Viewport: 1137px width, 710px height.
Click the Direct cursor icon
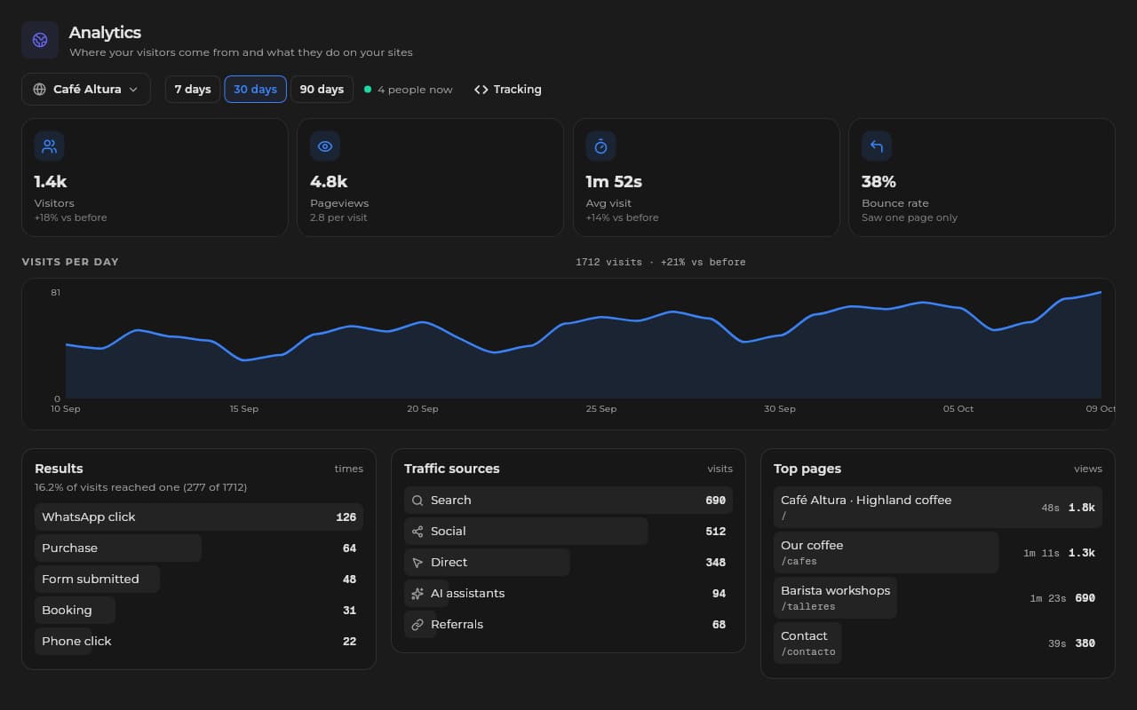417,563
